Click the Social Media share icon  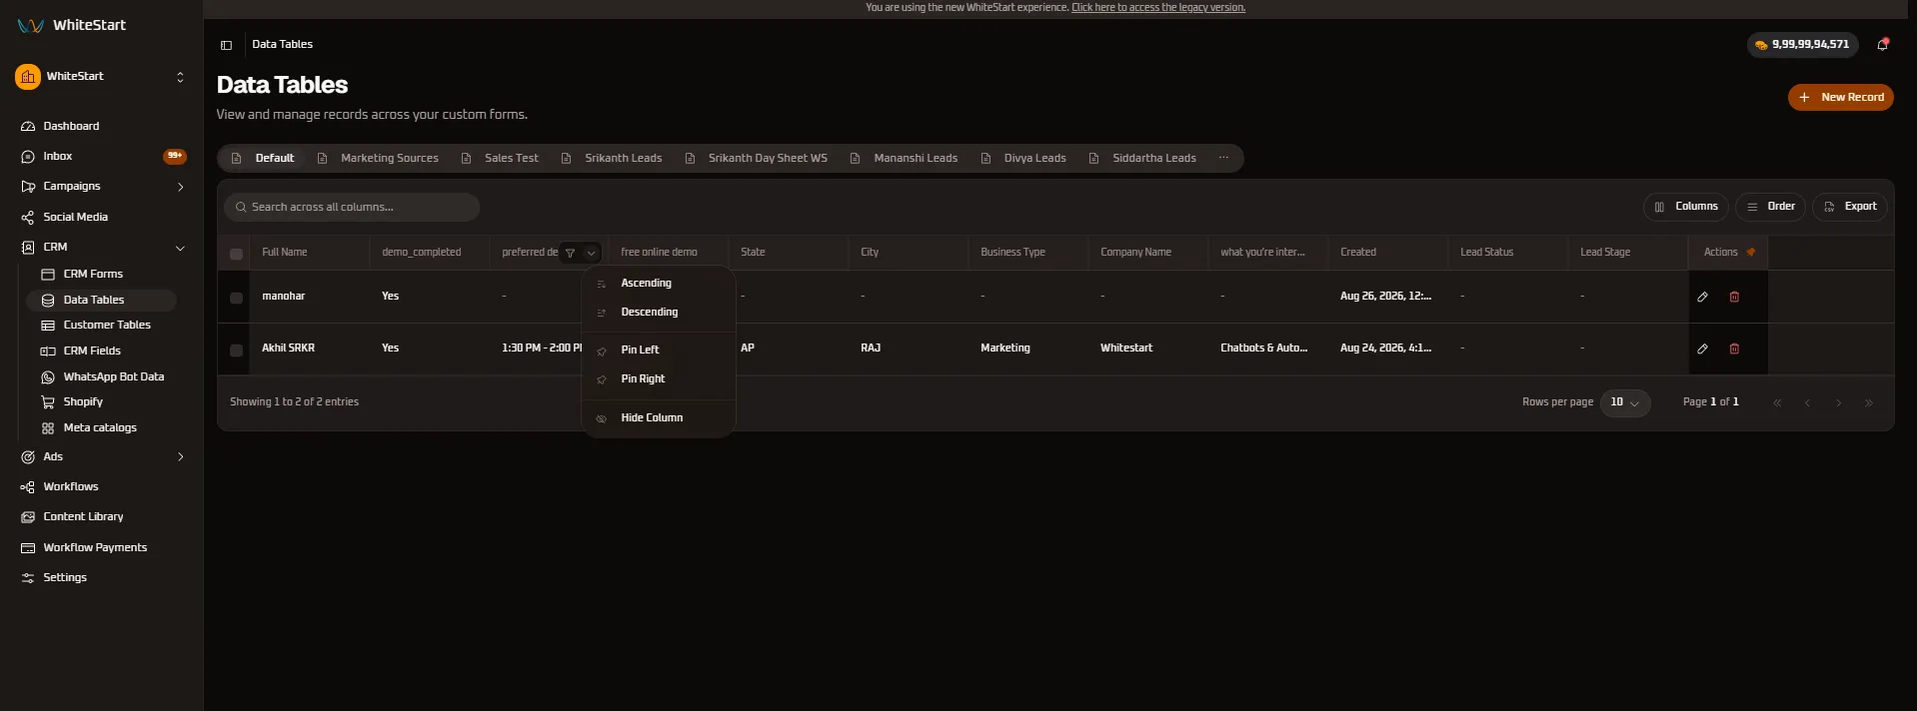(28, 218)
